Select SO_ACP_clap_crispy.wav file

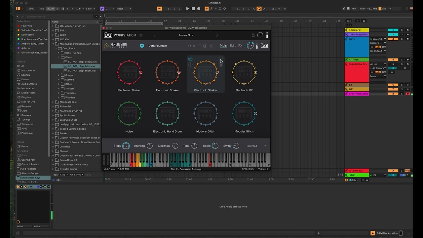coord(82,62)
